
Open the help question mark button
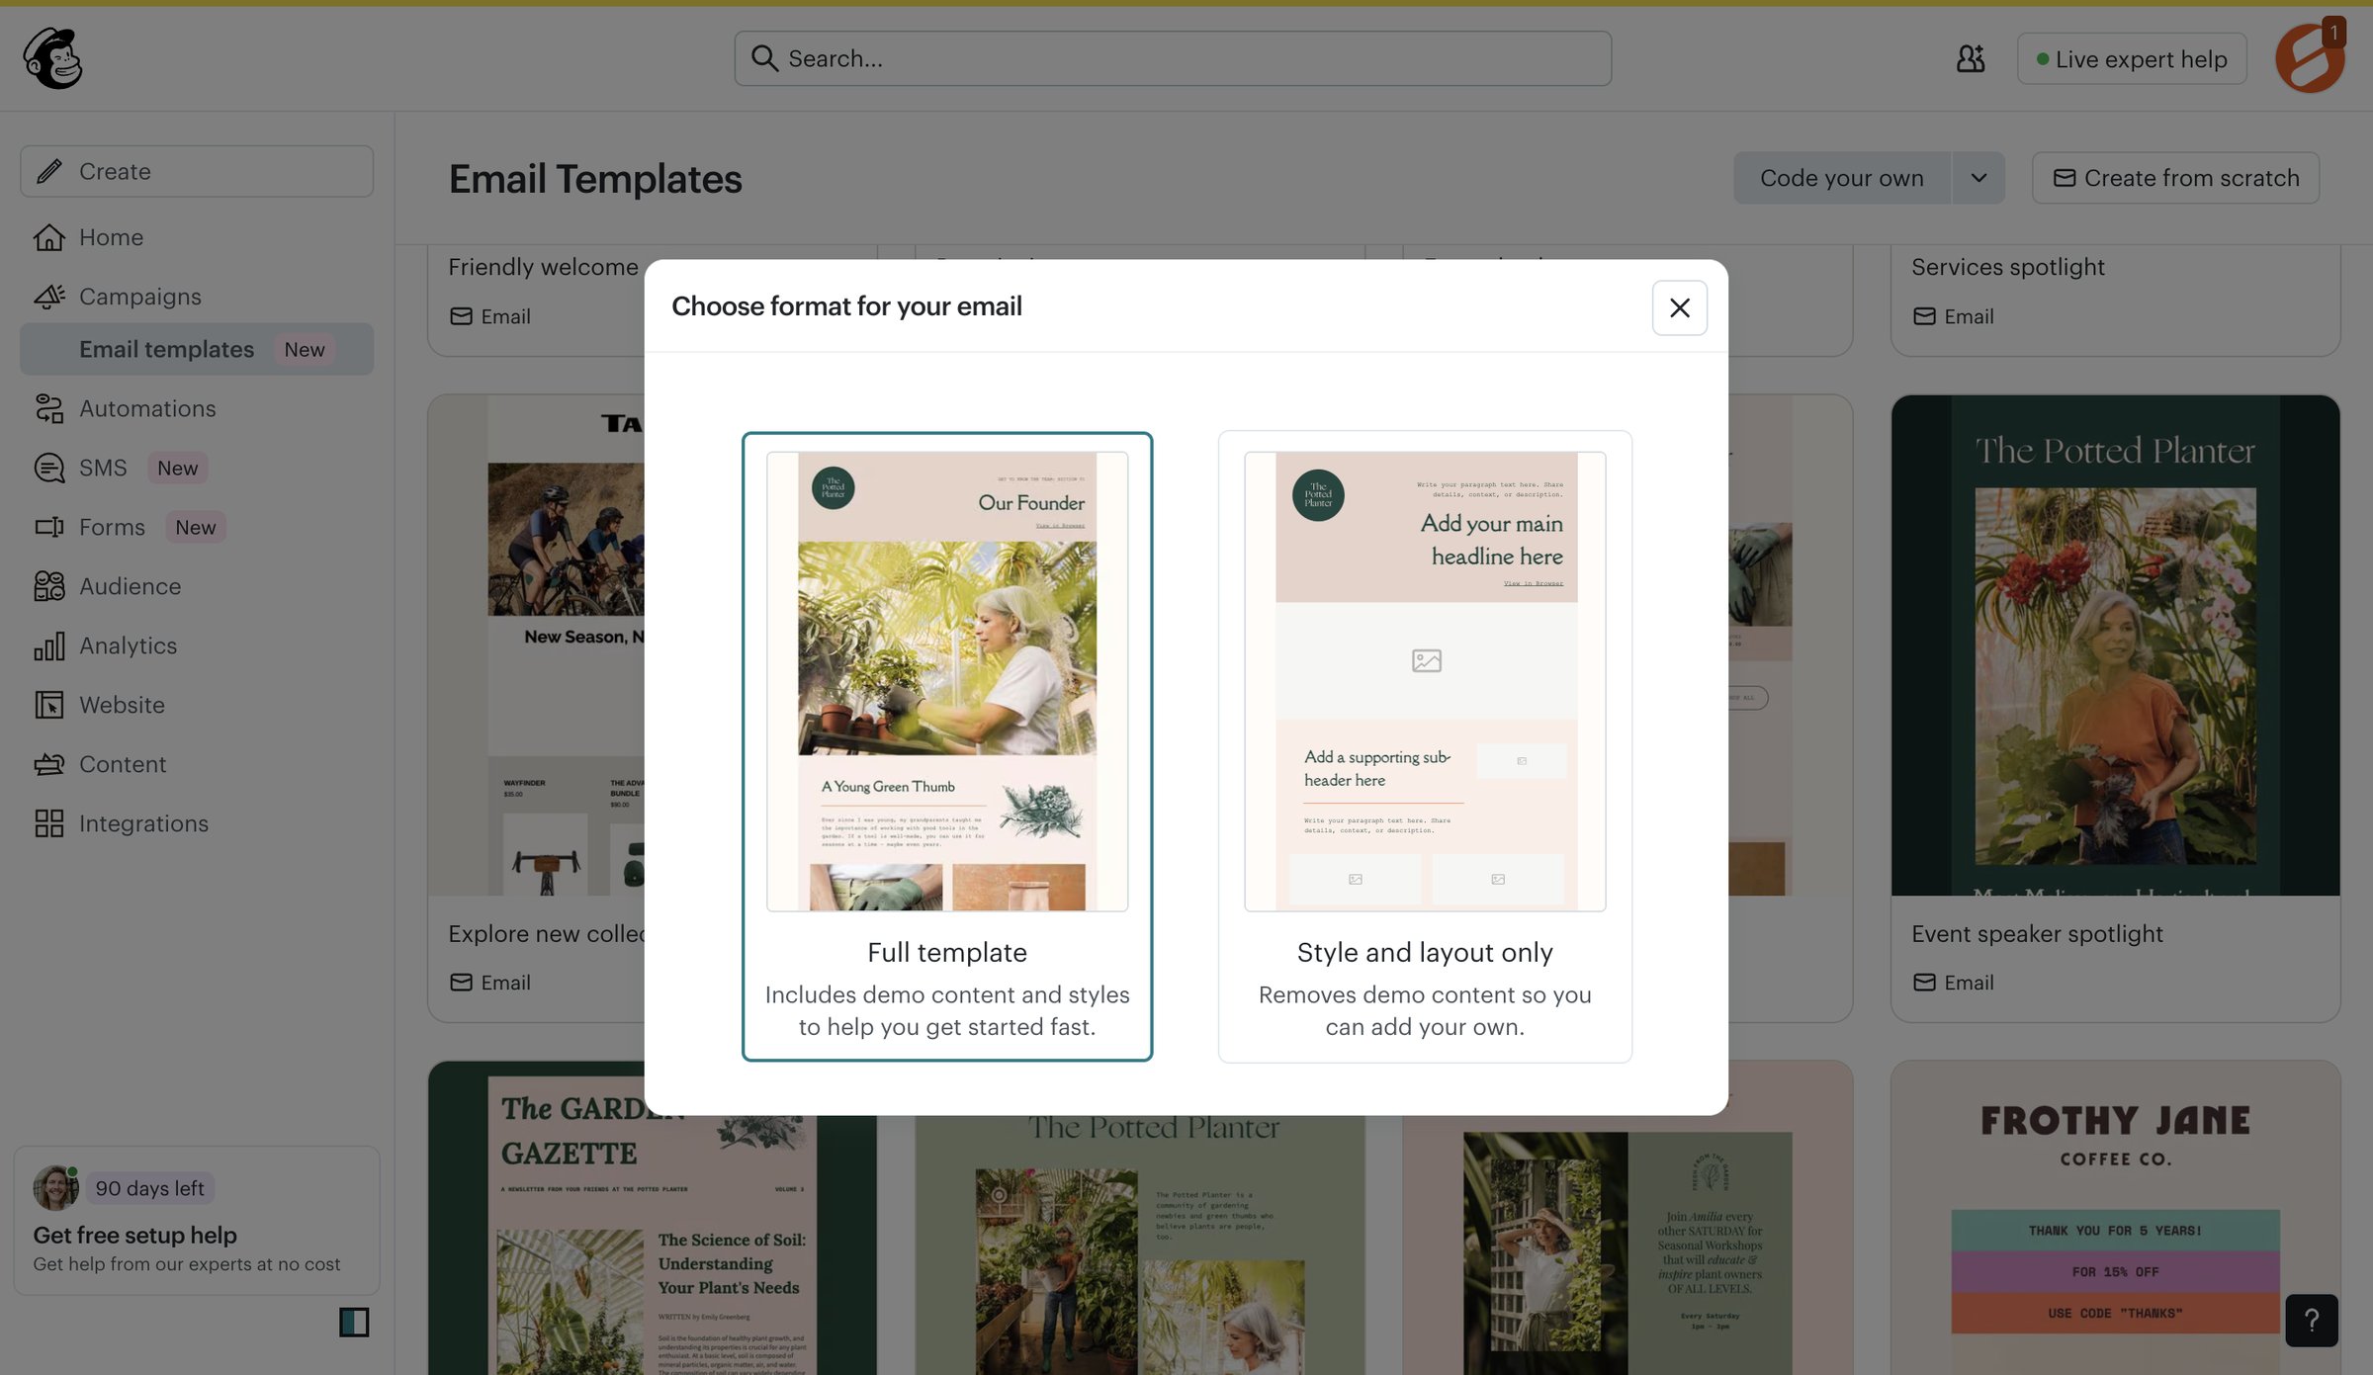[x=2312, y=1320]
